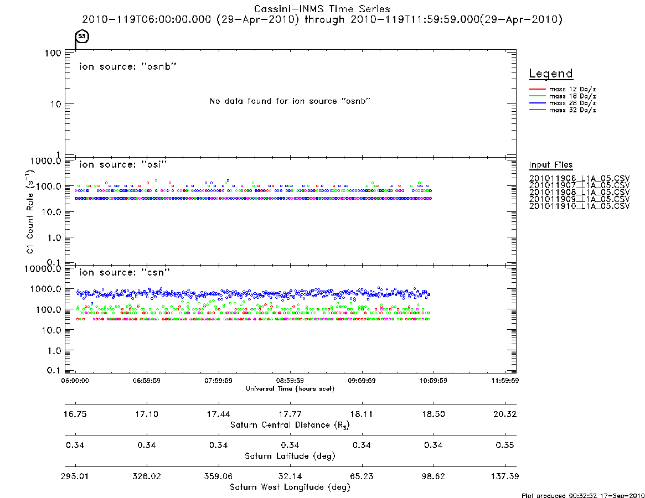Screen dimensions: 645x498
Task: Select input file 201011906_L1A_05.CSV
Action: (579, 179)
